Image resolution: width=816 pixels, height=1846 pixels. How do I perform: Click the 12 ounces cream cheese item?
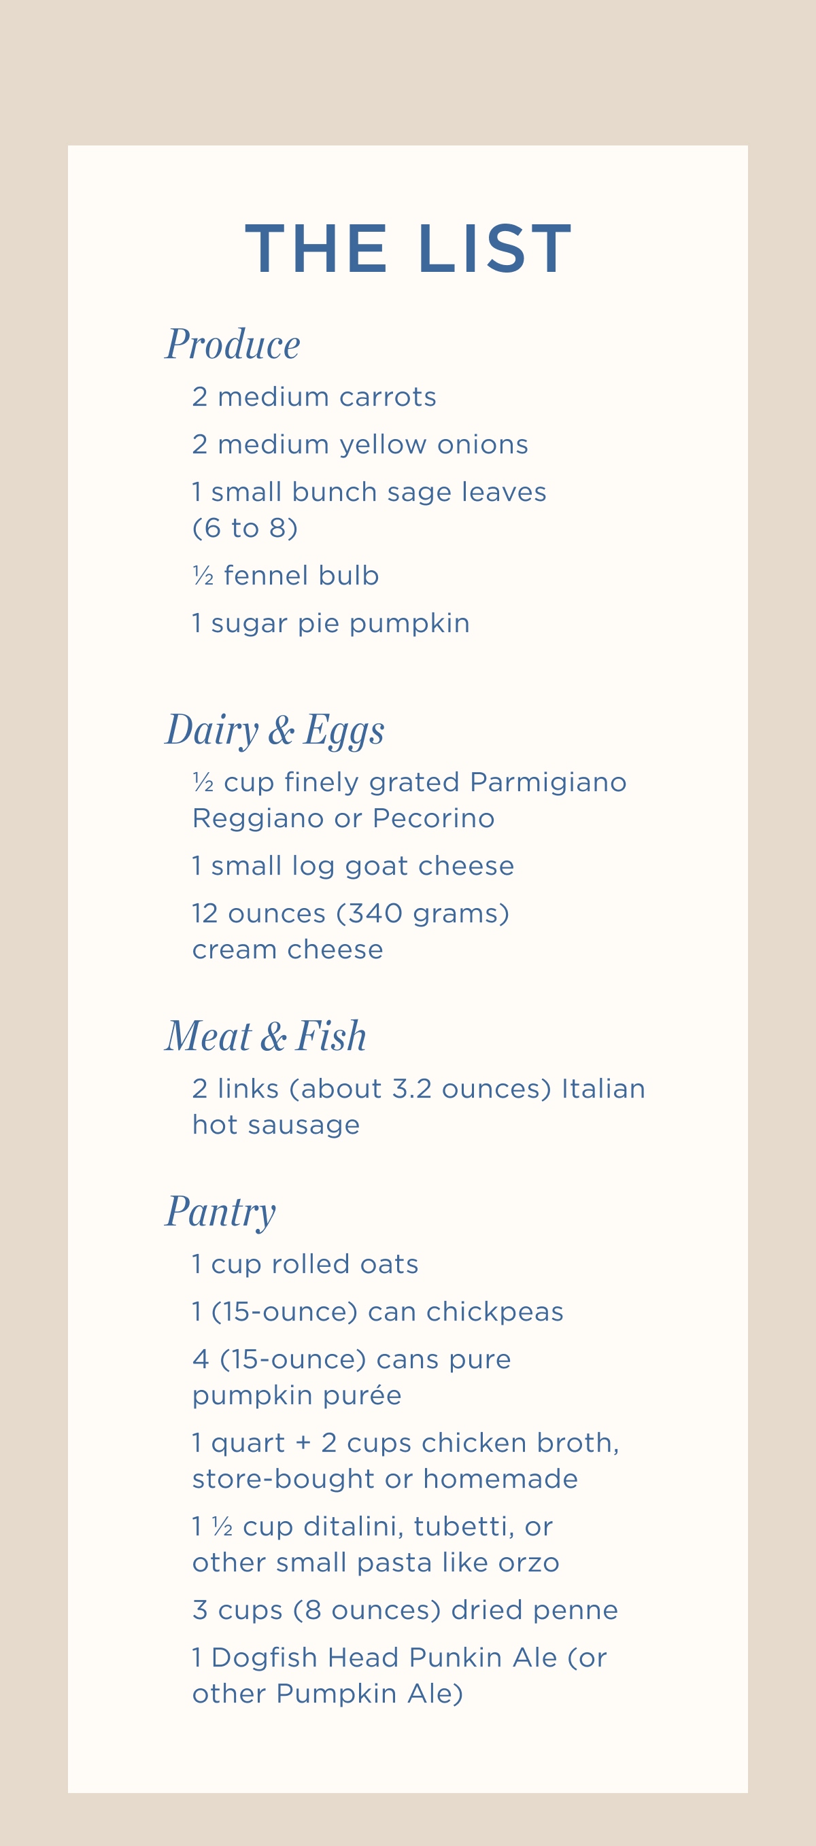(351, 931)
